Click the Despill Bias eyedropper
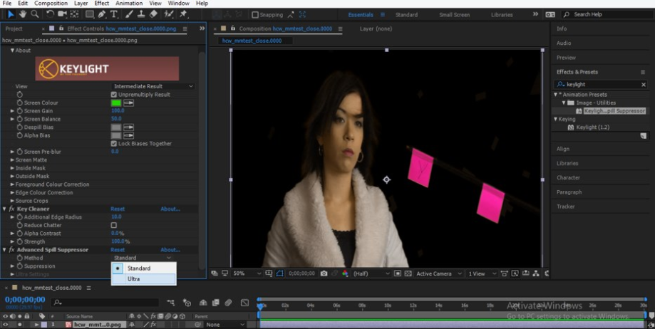 (x=129, y=127)
